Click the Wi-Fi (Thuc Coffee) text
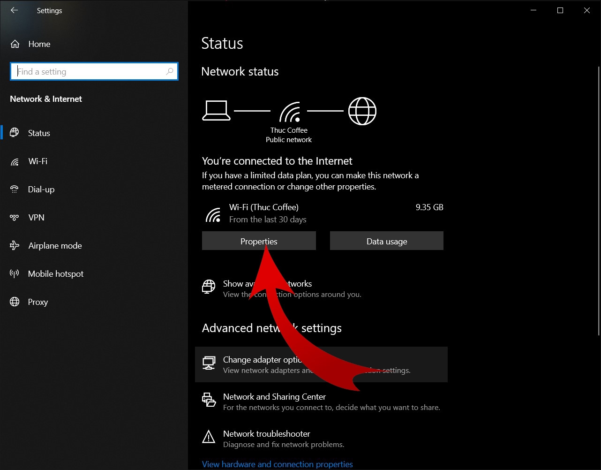 pos(264,207)
